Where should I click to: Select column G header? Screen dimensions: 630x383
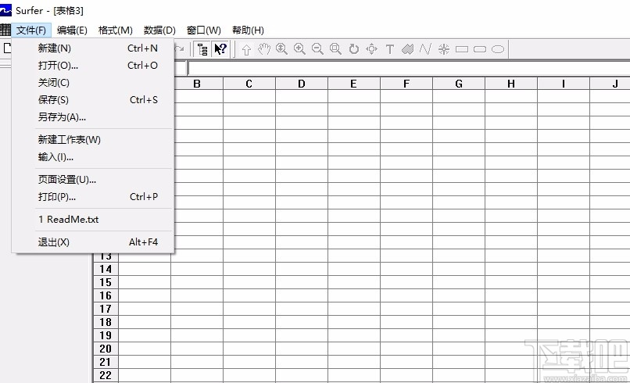click(x=459, y=84)
